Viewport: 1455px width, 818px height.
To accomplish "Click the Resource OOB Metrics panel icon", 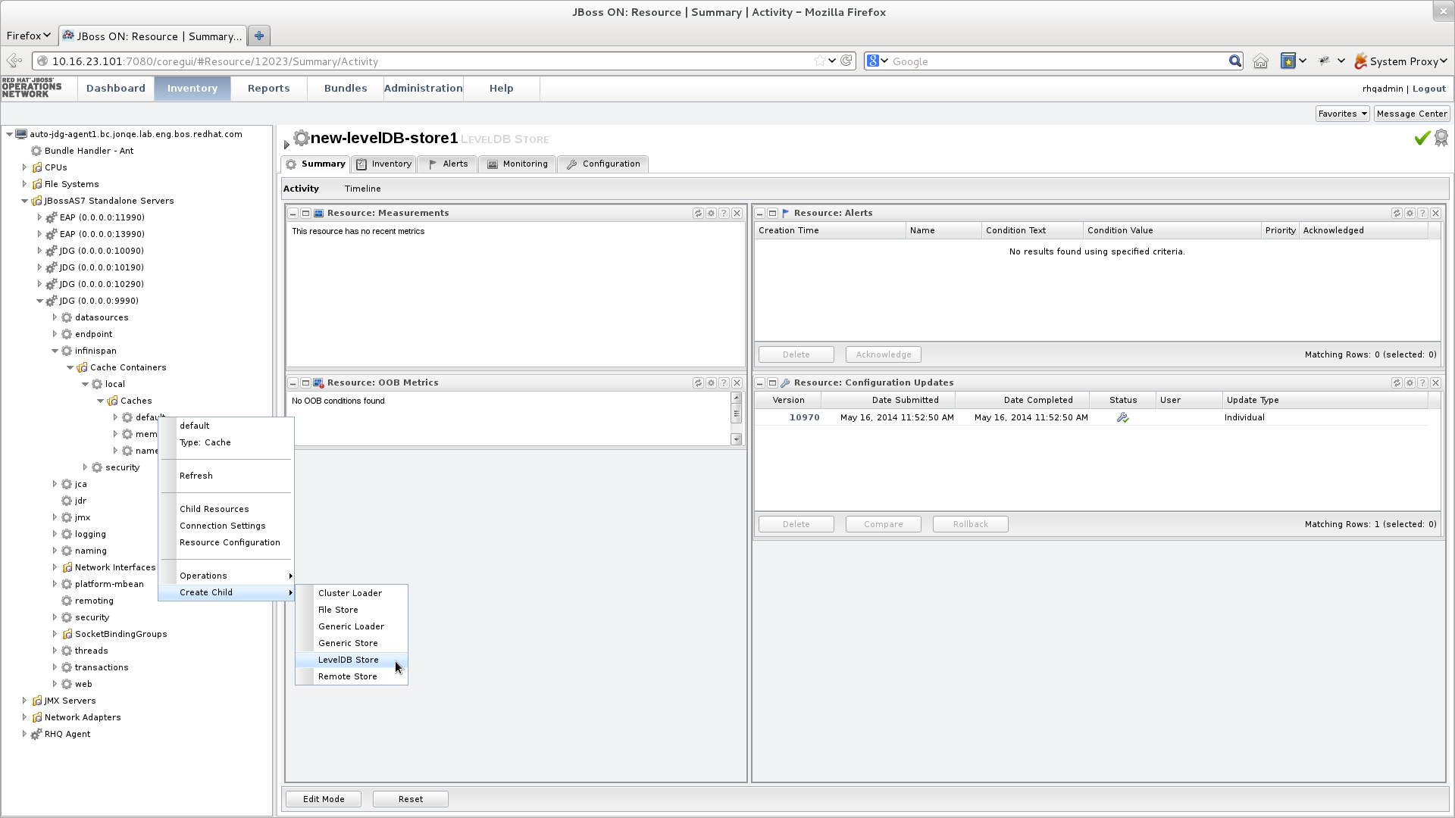I will [x=319, y=382].
